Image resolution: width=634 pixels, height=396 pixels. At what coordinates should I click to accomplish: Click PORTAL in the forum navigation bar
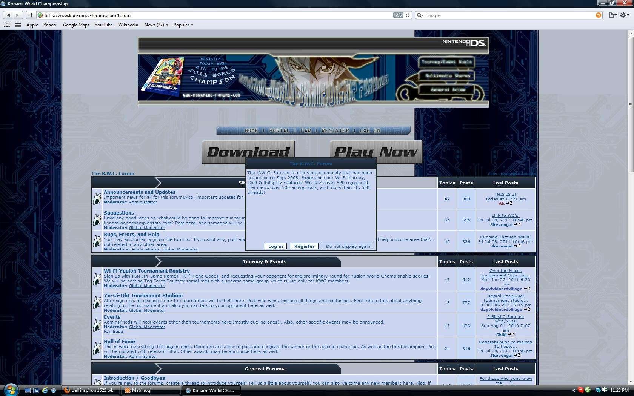coord(279,130)
